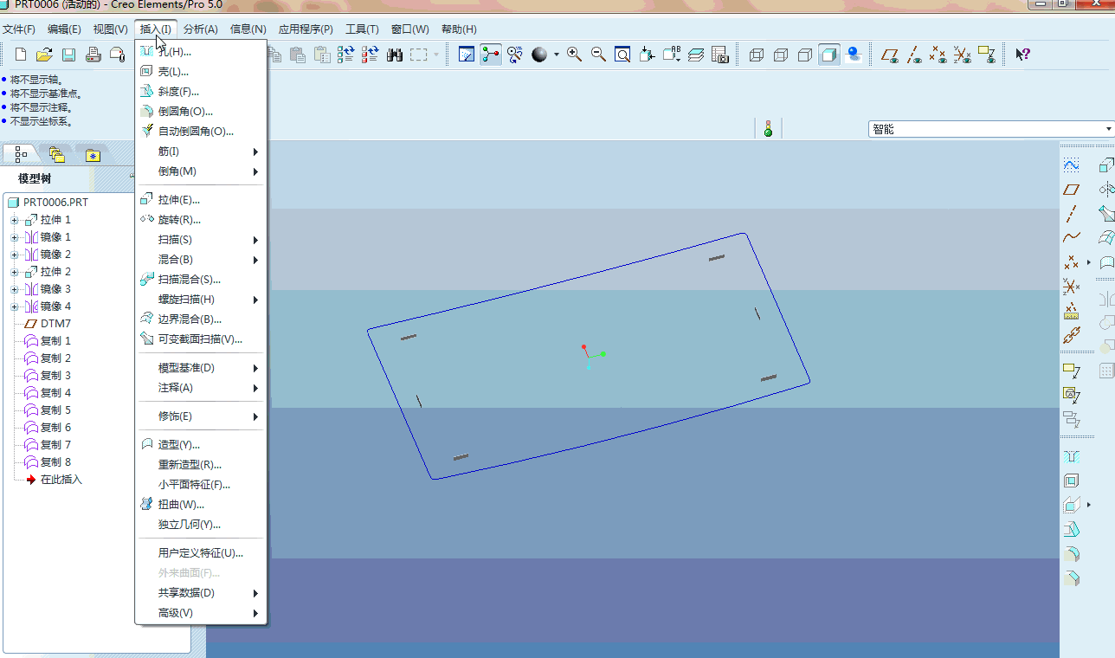
Task: Toggle datum points visibility
Action: [938, 55]
